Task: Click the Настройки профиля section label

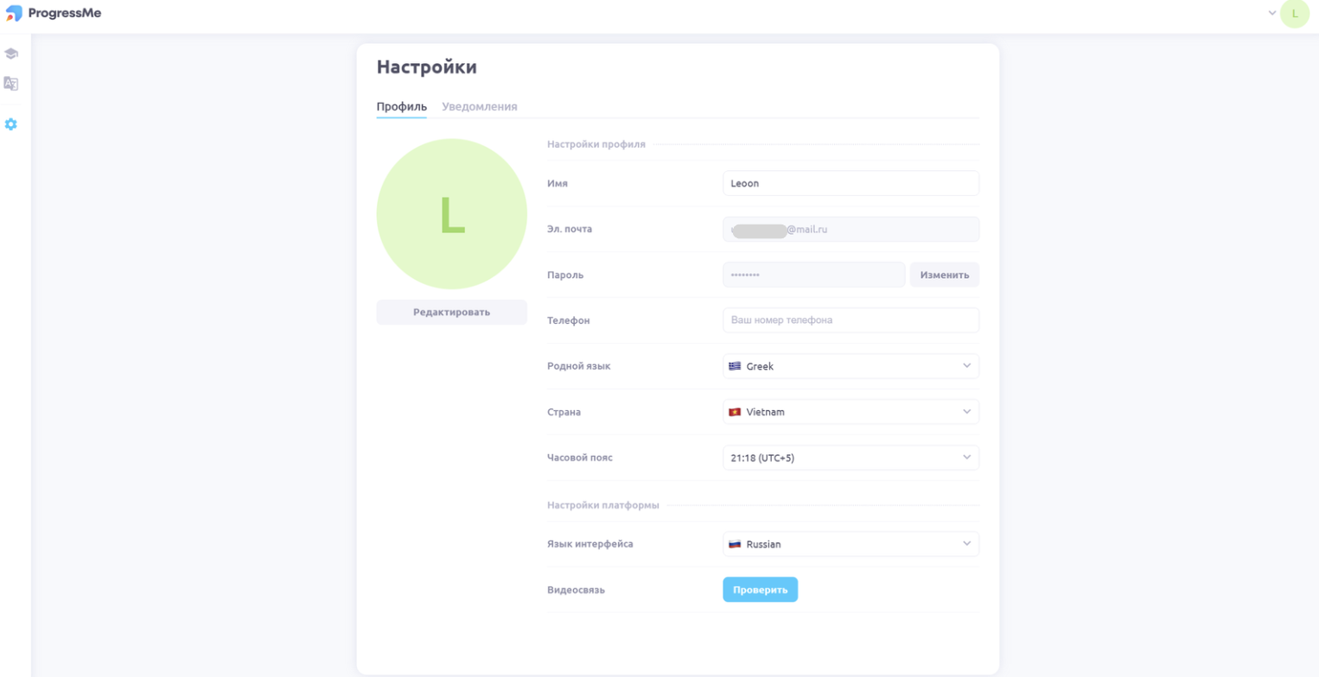Action: 596,144
